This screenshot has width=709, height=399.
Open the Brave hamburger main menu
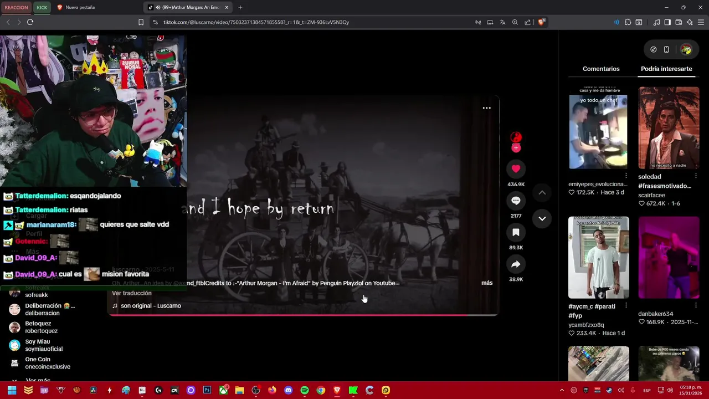[x=701, y=22]
